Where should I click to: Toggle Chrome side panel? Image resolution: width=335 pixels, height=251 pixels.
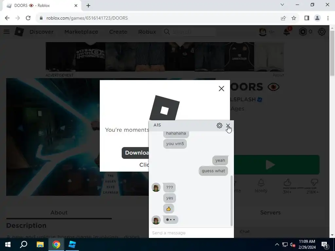[x=307, y=18]
